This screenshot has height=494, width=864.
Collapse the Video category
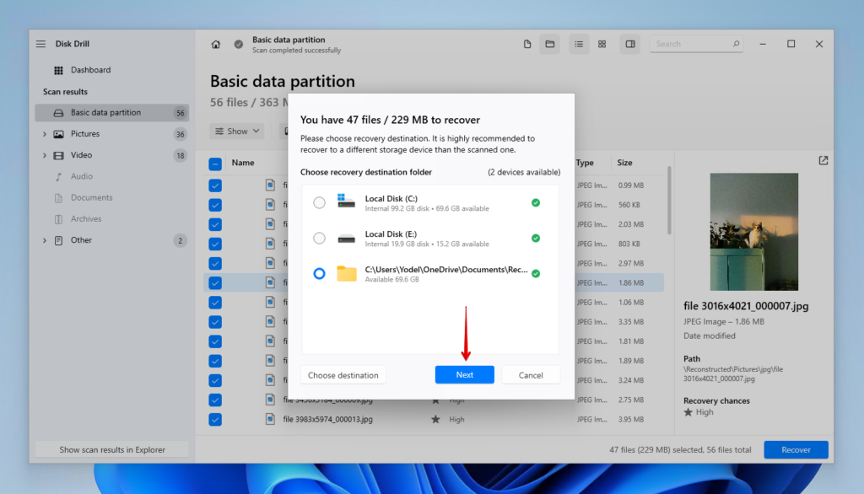click(44, 154)
